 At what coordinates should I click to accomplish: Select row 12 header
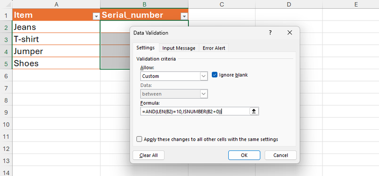6,148
